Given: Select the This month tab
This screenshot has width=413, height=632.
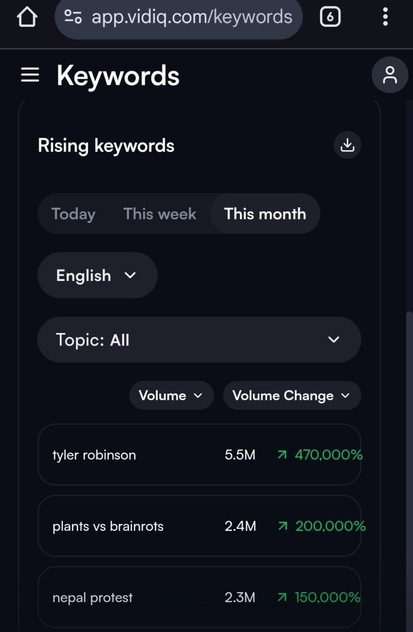Looking at the screenshot, I should (x=265, y=214).
